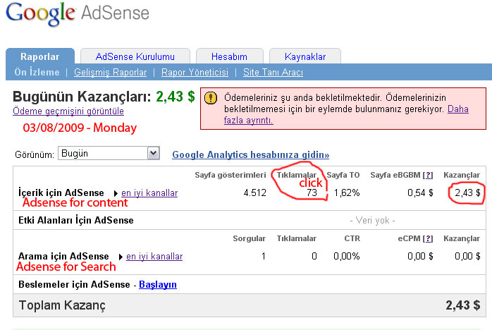Click the 0,00 $ Kazançlar value in search row
Screen dimensions: 492x330
[x=467, y=256]
